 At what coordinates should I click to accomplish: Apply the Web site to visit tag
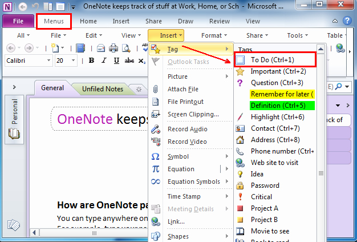click(275, 163)
